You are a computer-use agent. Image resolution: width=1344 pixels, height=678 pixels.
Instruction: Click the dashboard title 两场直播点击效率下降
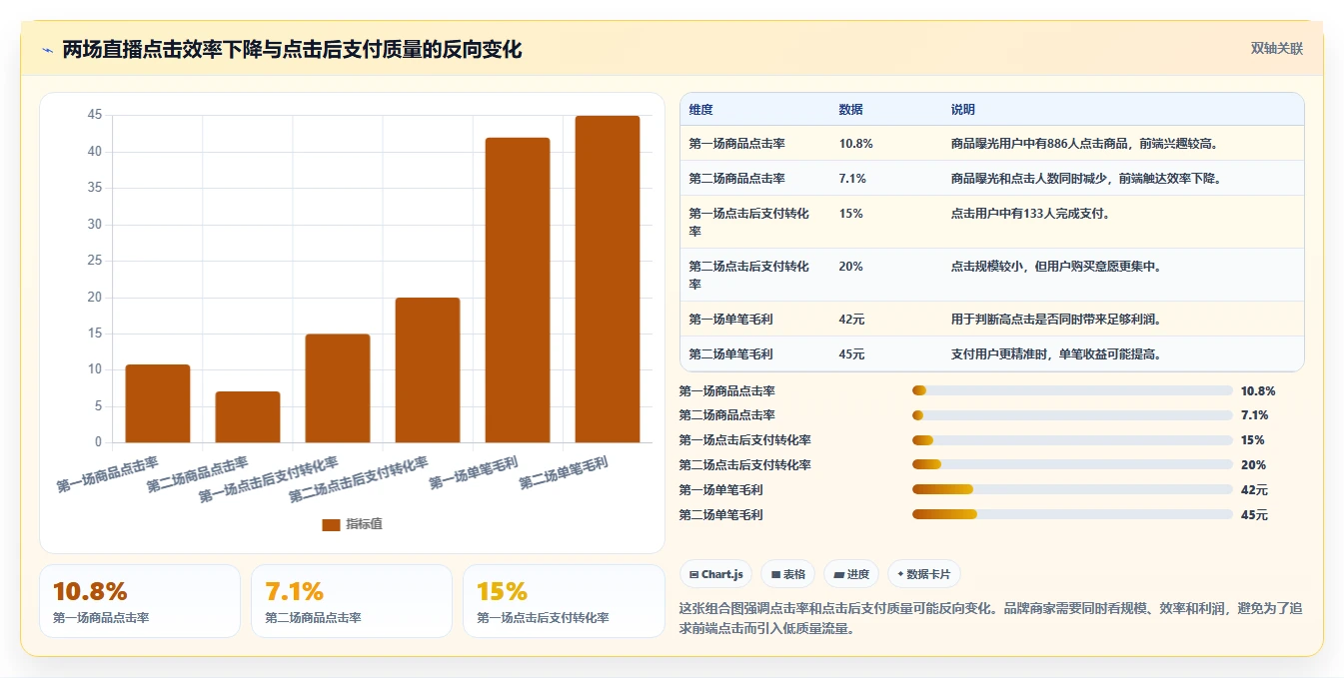pos(292,50)
